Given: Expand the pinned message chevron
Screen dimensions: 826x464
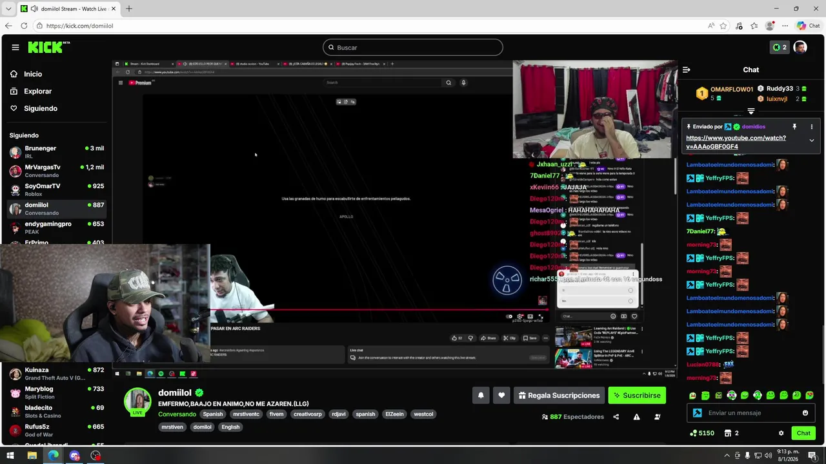Looking at the screenshot, I should point(812,140).
